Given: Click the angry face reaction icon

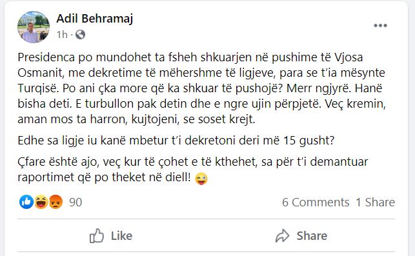Looking at the screenshot, I should [x=56, y=202].
